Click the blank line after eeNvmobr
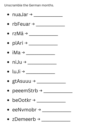This screenshot has height=128, width=99. pyautogui.click(x=57, y=112)
